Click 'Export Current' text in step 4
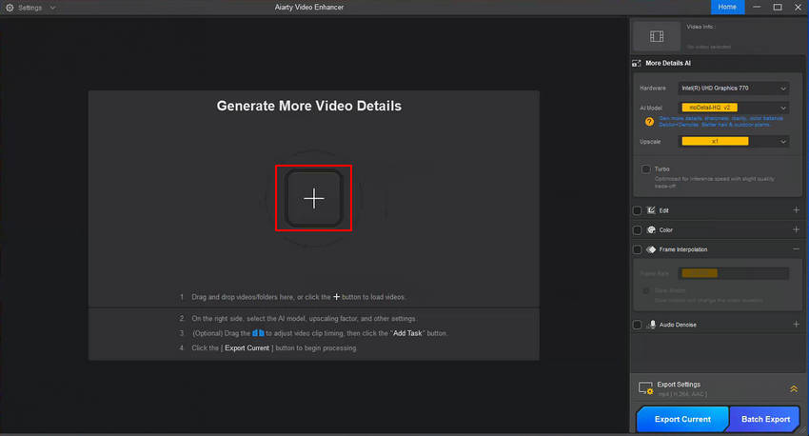Image resolution: width=809 pixels, height=436 pixels. (247, 347)
